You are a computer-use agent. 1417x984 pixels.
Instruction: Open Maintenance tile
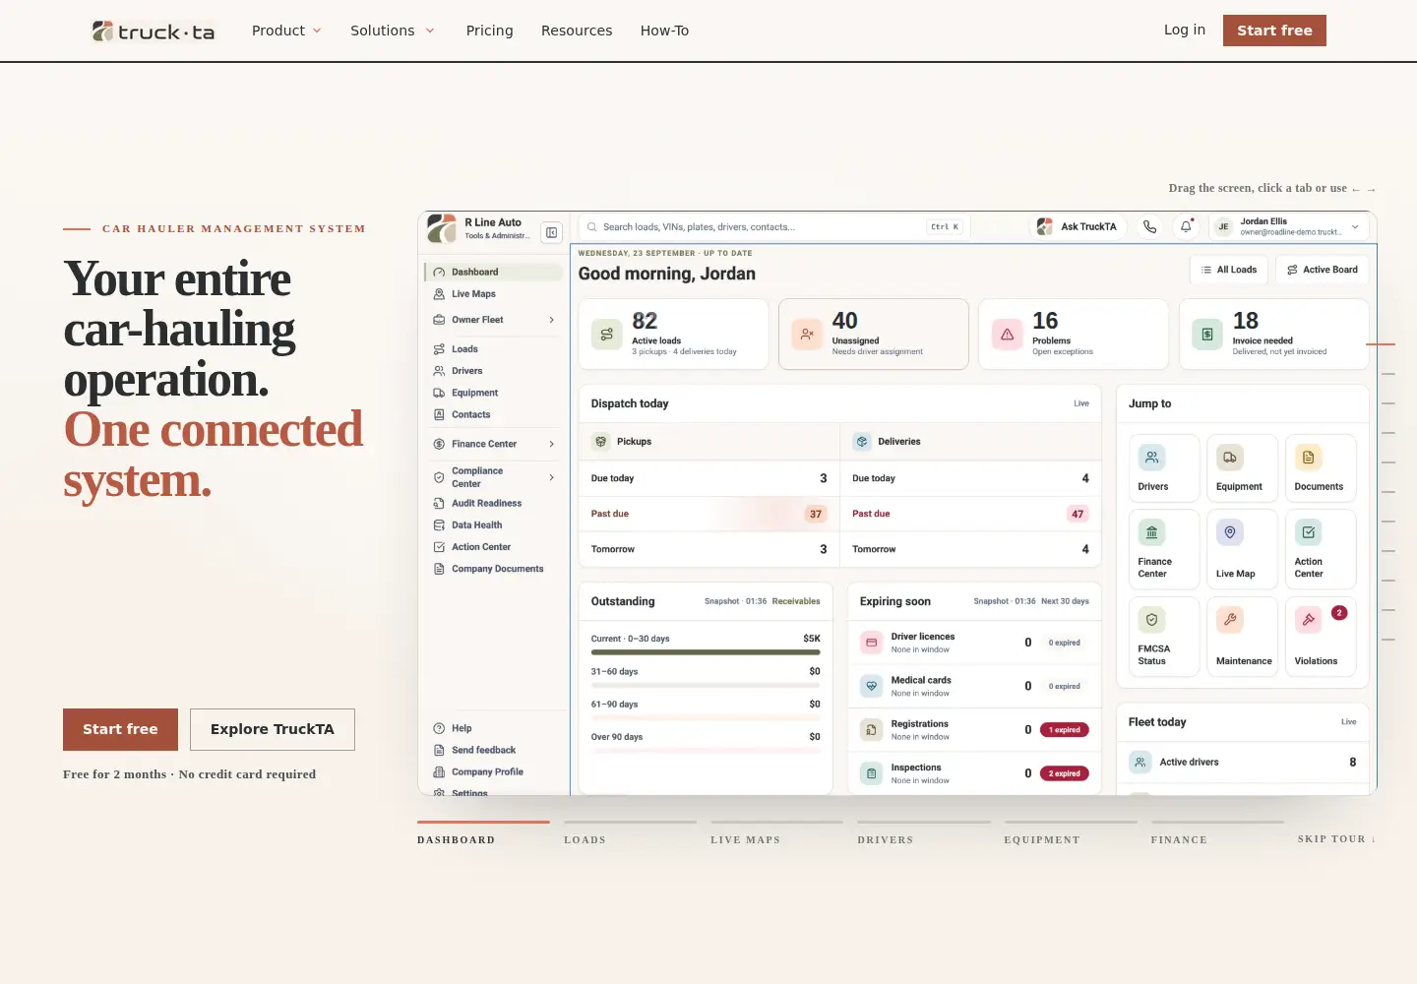click(1242, 637)
